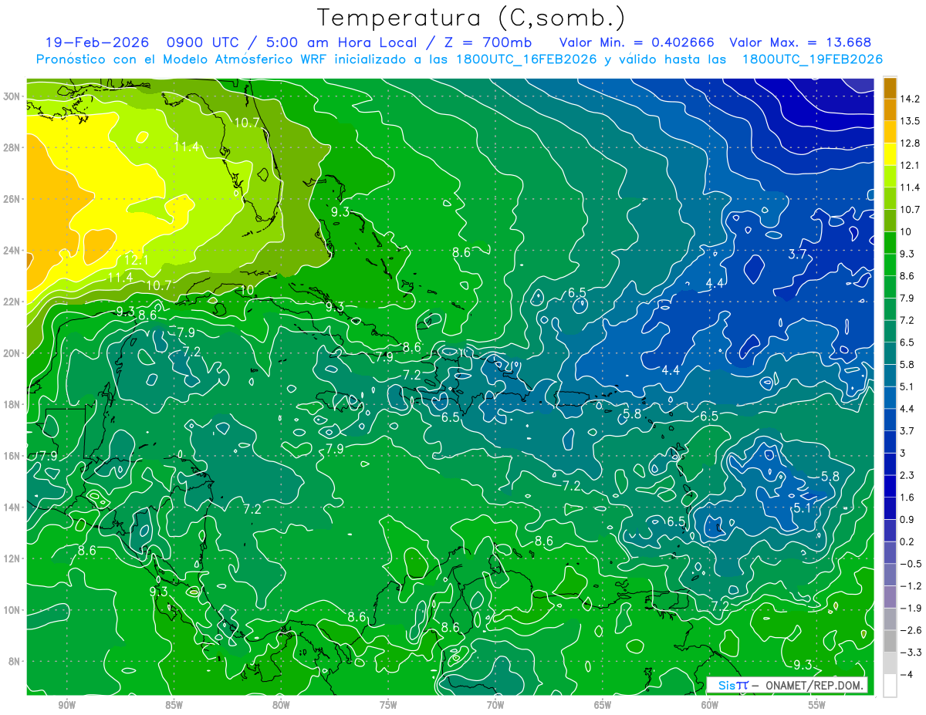The height and width of the screenshot is (715, 926).
Task: Click the "85W" longitude axis label
Action: [x=174, y=705]
